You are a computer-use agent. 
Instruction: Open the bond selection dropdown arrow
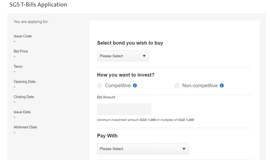144,56
